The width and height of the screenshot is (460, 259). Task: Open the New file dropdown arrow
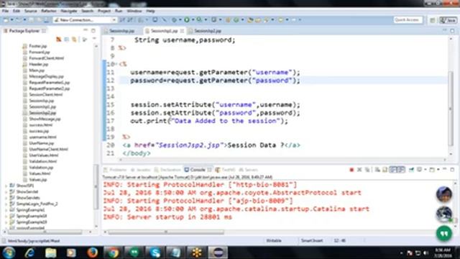[11, 19]
